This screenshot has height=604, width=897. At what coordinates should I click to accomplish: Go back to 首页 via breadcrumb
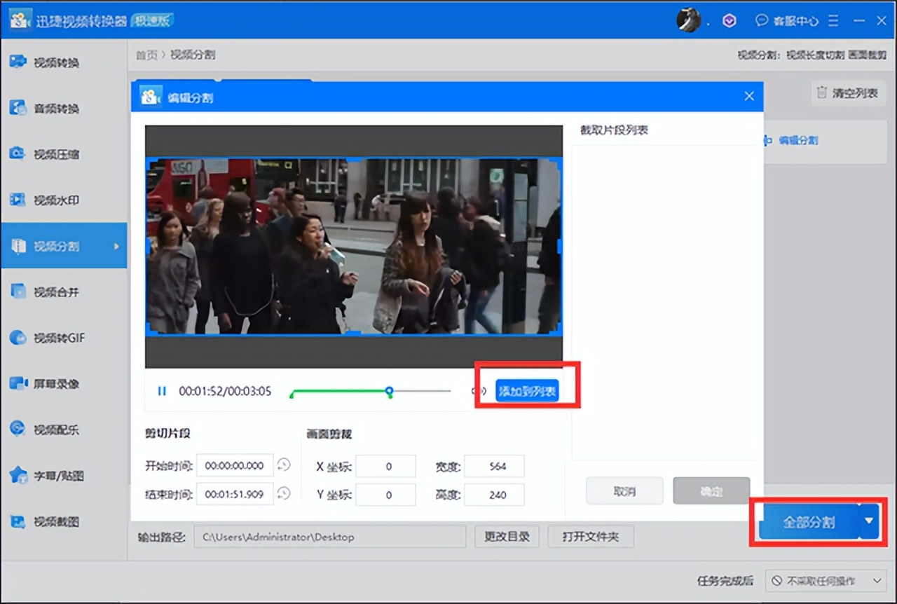[x=147, y=55]
